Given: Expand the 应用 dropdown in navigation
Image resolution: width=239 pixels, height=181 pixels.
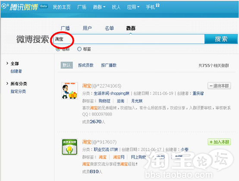Looking at the screenshot, I should pos(133,7).
